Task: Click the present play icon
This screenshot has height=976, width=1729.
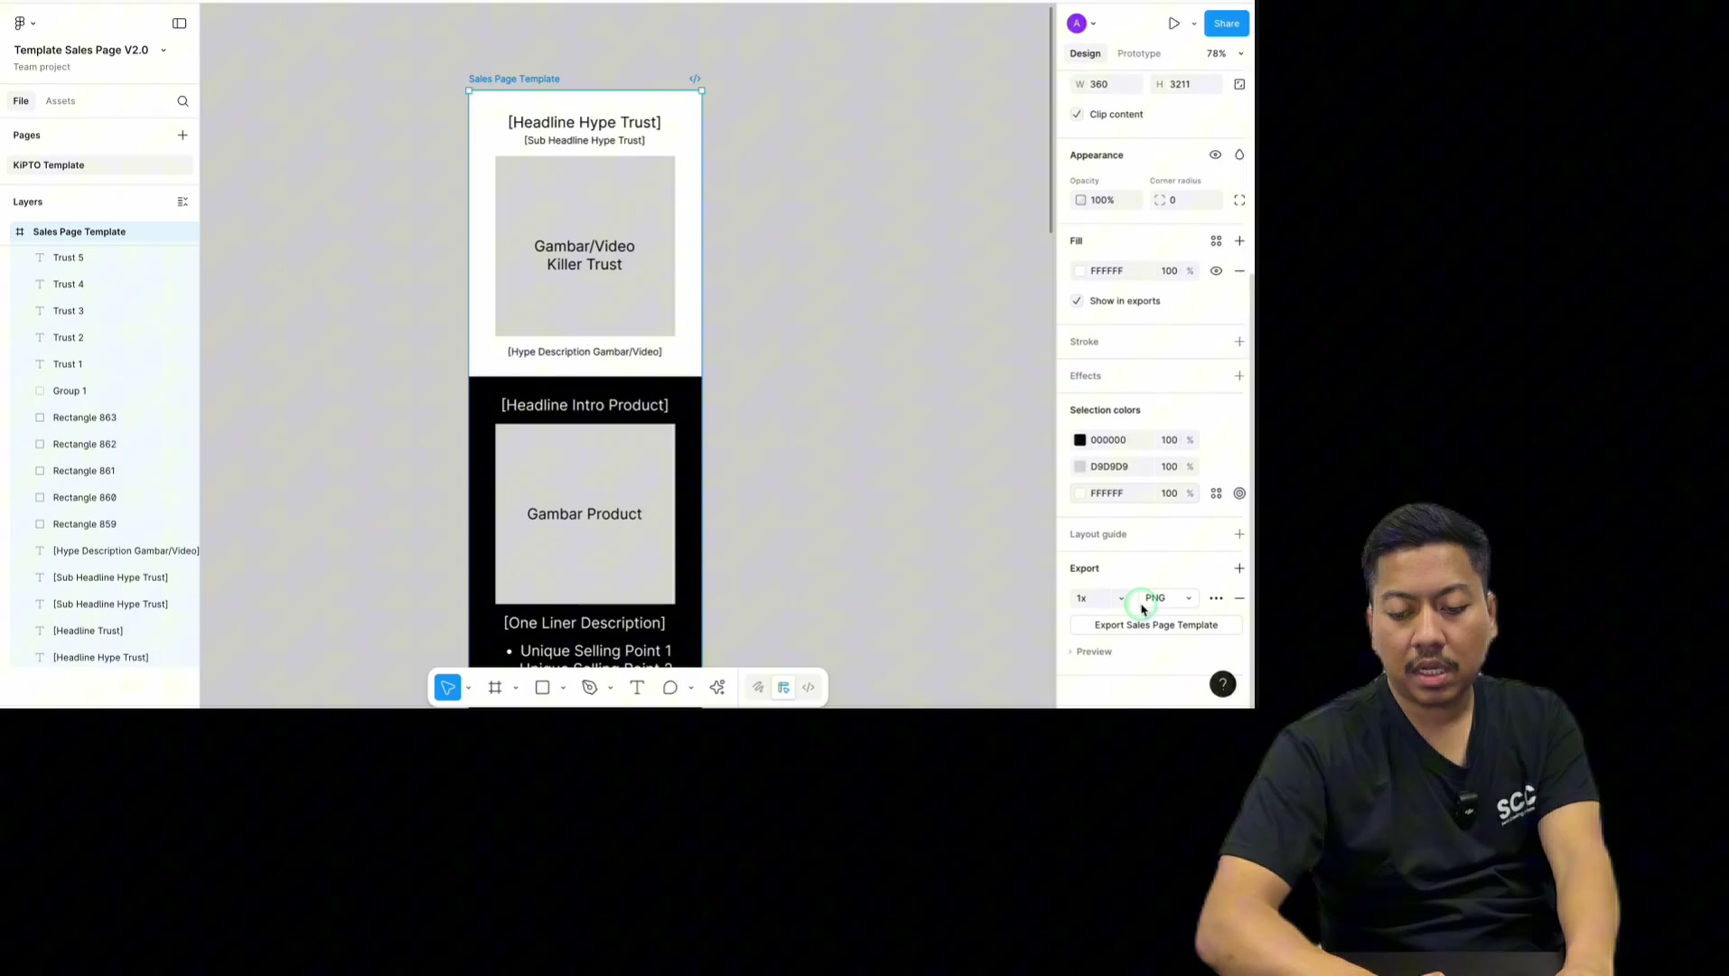Action: (x=1173, y=23)
